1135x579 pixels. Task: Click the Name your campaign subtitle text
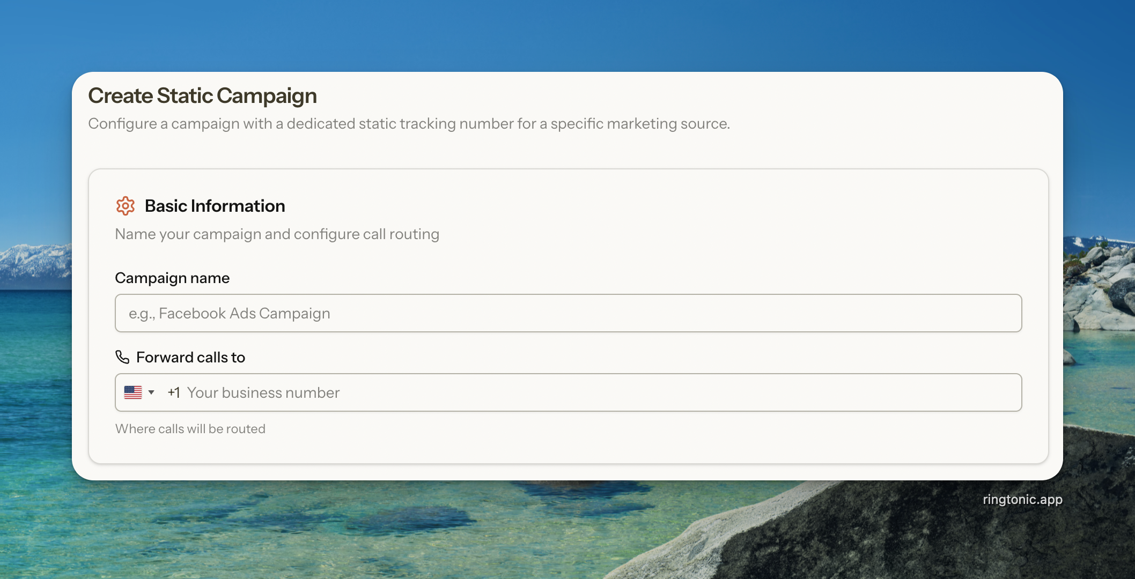[277, 234]
